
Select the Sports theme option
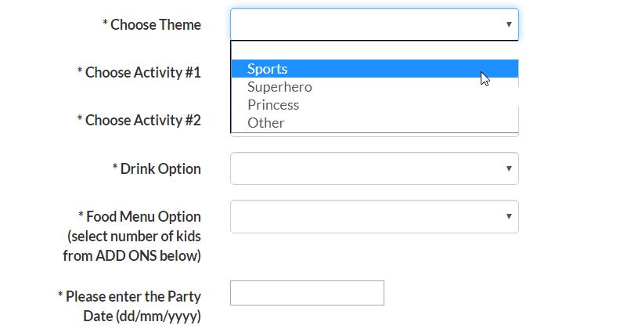click(x=374, y=69)
